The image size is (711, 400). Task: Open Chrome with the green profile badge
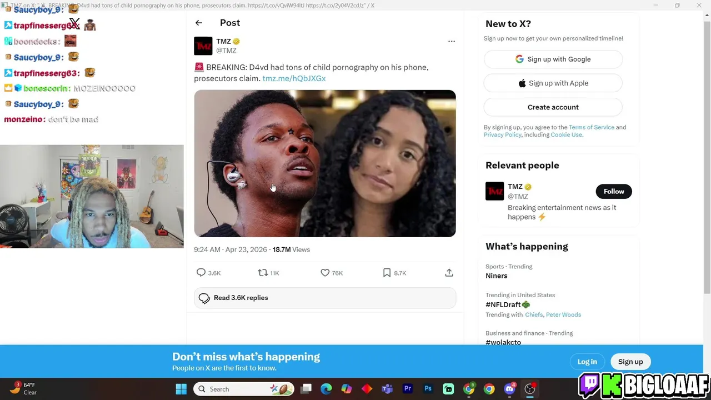pyautogui.click(x=469, y=389)
